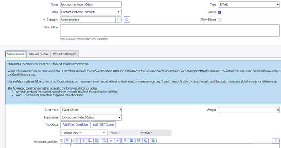
Task: Click the 'Advanced condition' label
Action: (46, 141)
